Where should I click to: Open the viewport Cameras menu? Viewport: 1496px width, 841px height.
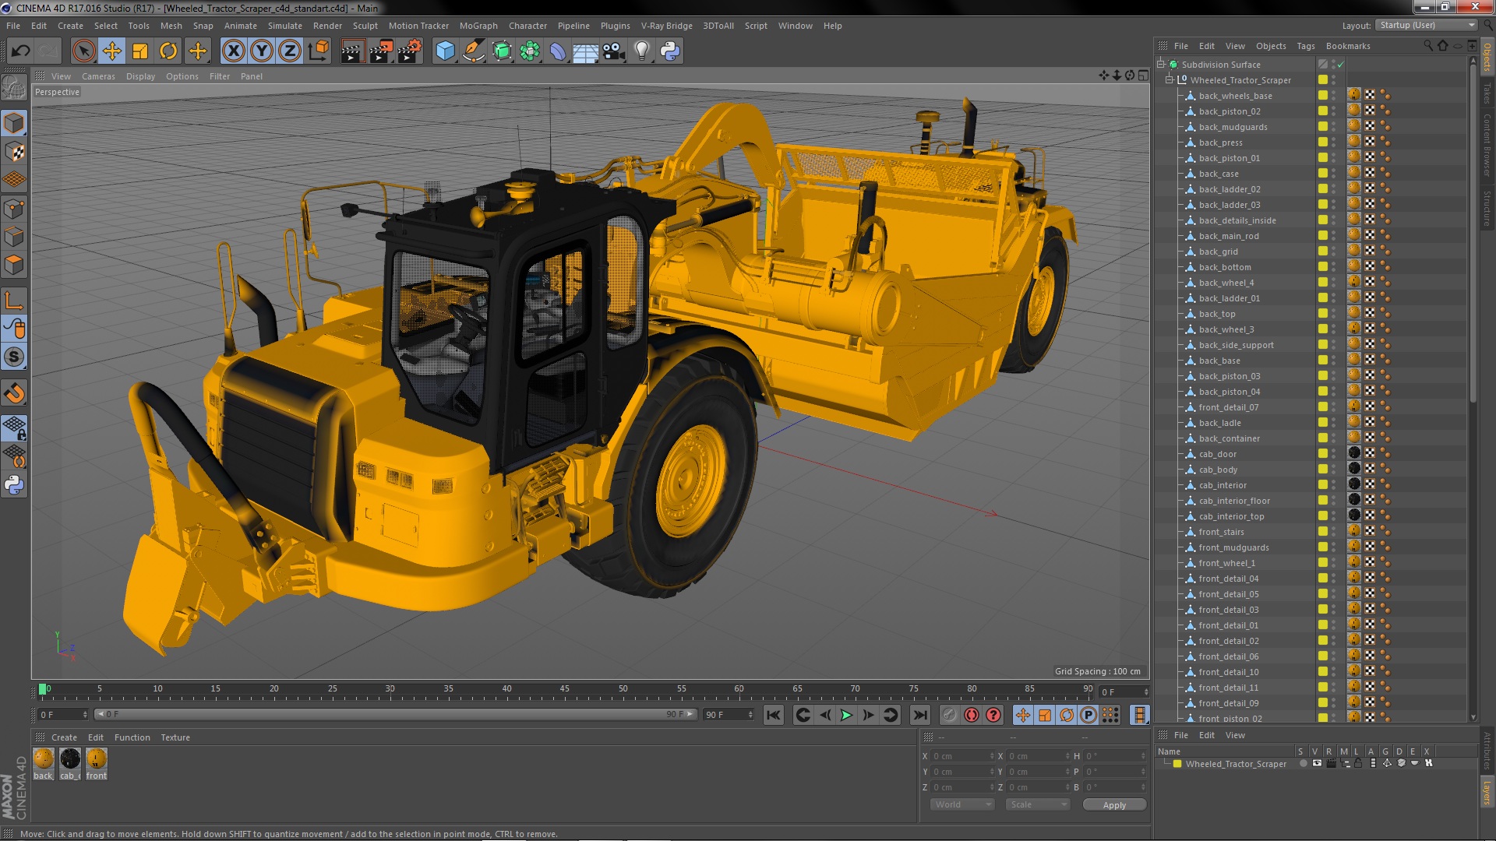point(98,76)
